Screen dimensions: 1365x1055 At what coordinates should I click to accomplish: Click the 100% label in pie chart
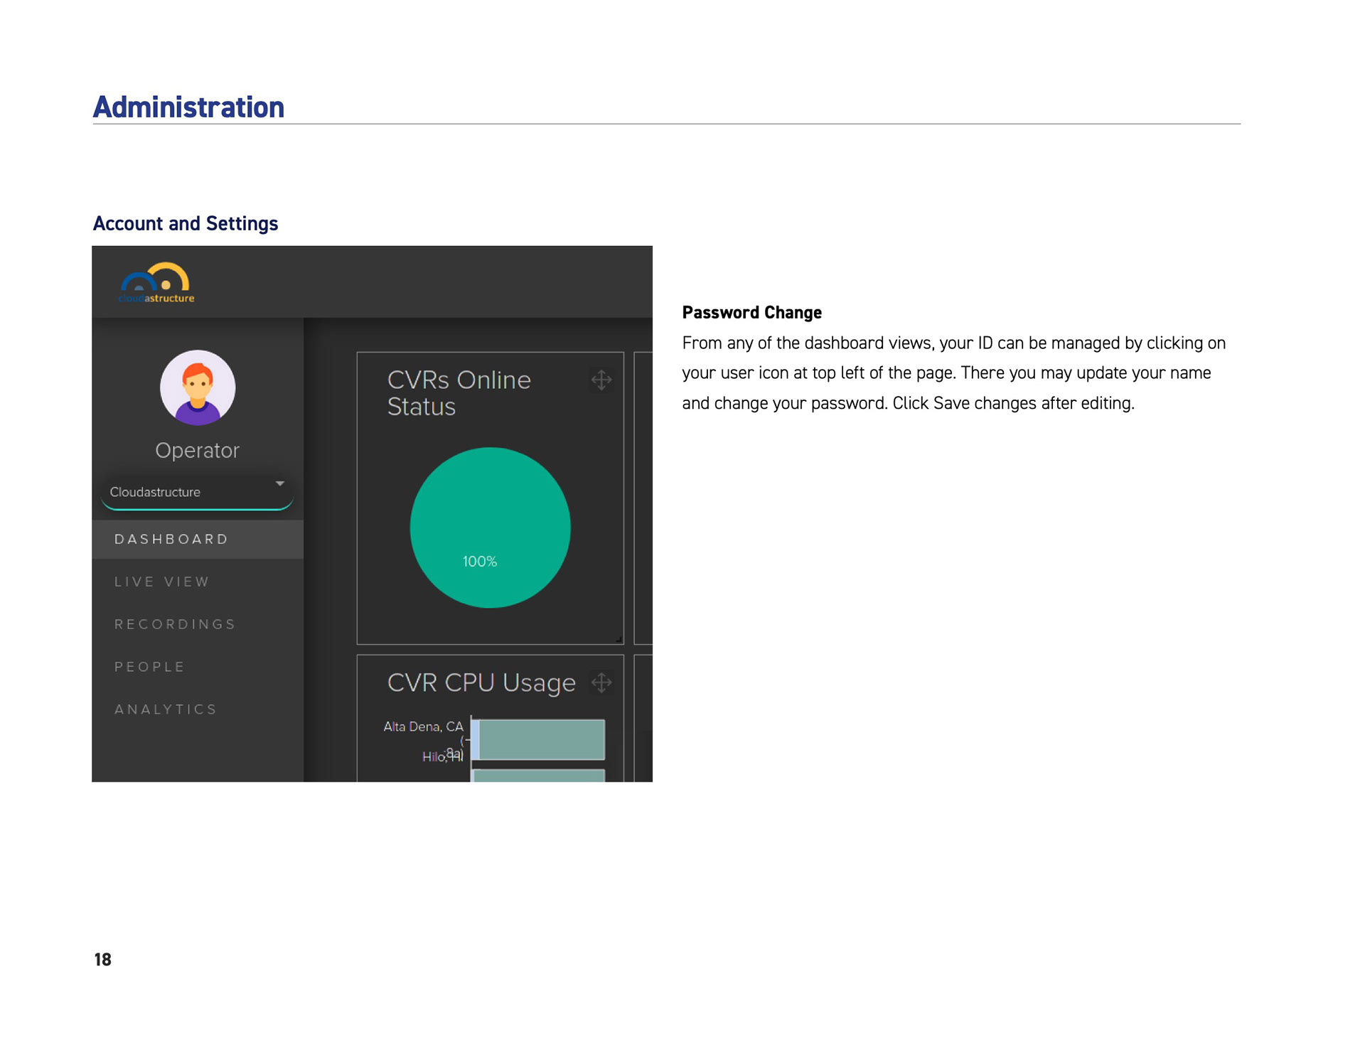click(x=480, y=562)
